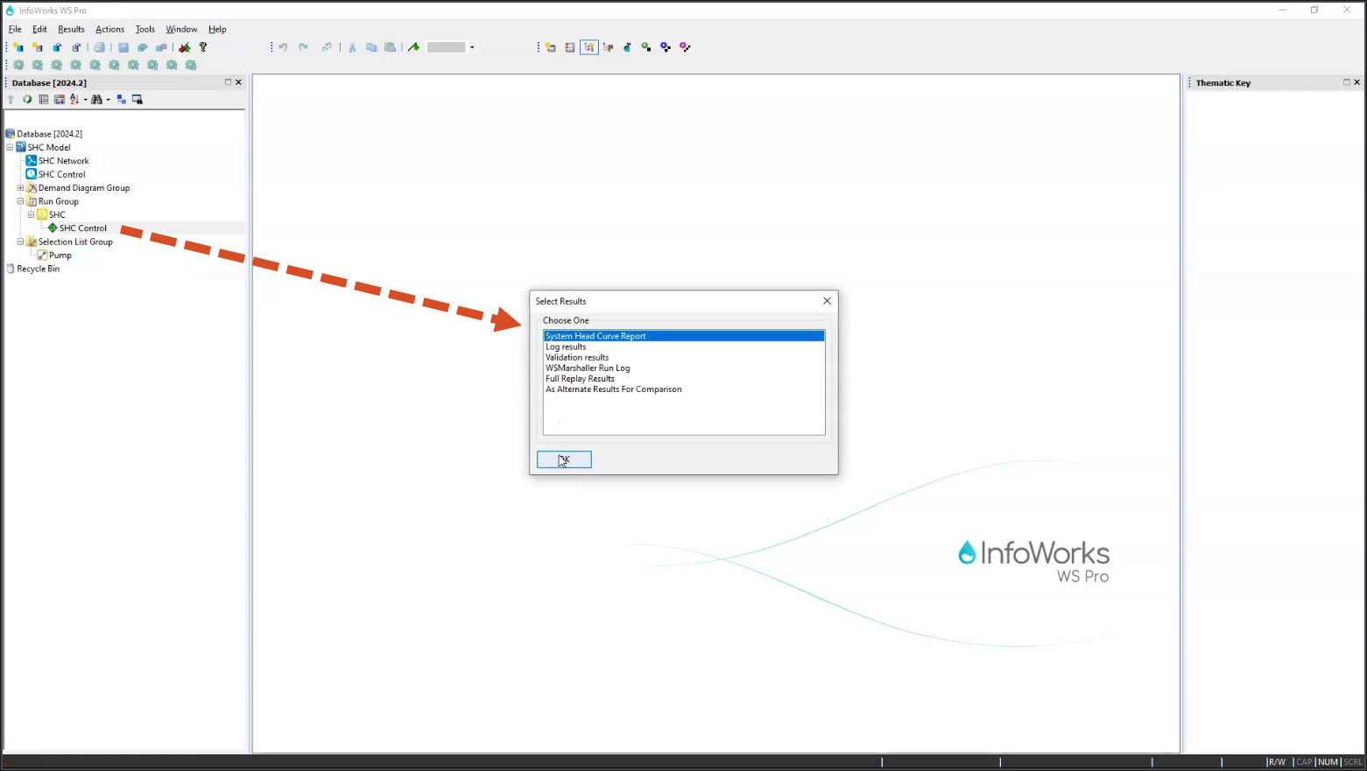Open the Edit menu

[39, 29]
